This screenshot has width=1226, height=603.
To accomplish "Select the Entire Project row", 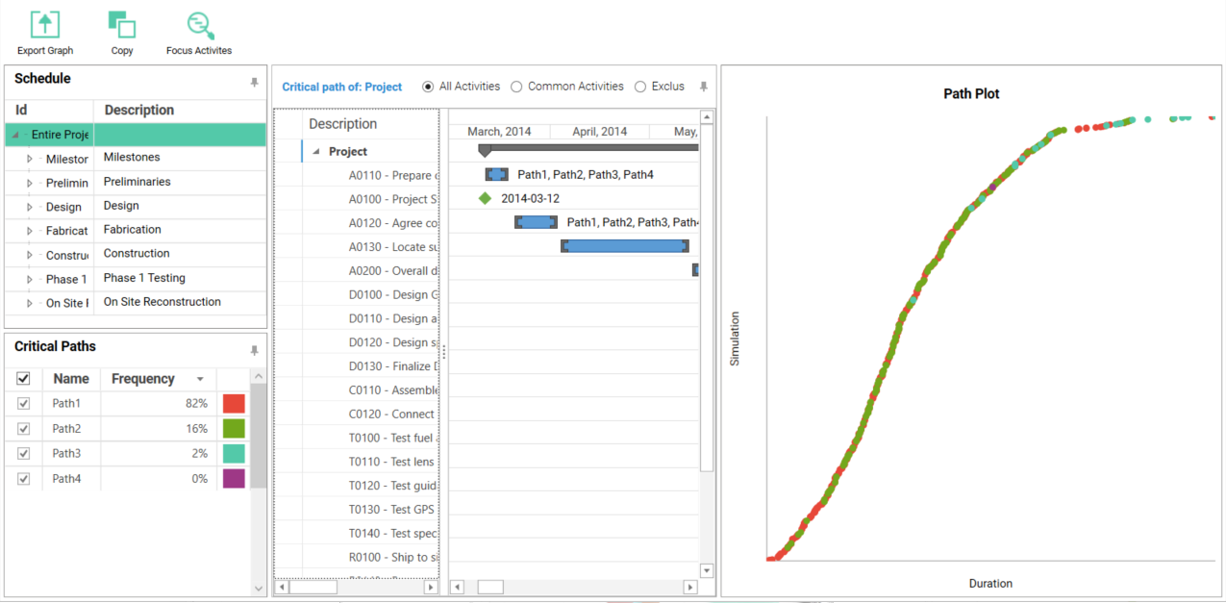I will click(x=60, y=135).
